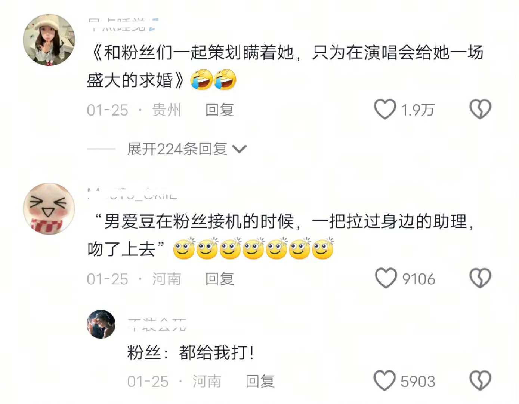Reply to the 贵州 commenter
The height and width of the screenshot is (404, 519).
point(219,110)
